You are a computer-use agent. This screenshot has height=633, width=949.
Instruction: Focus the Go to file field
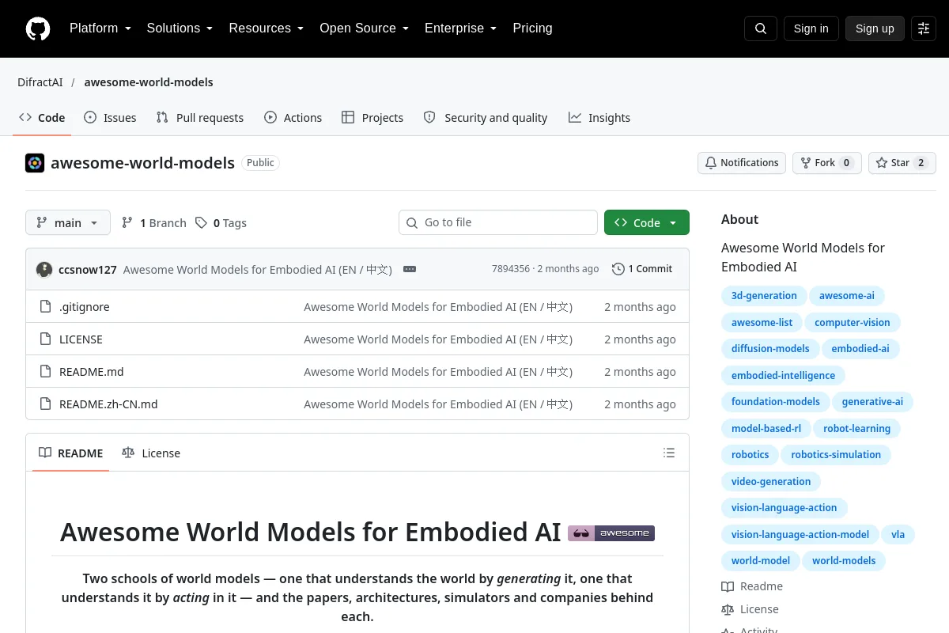(498, 222)
